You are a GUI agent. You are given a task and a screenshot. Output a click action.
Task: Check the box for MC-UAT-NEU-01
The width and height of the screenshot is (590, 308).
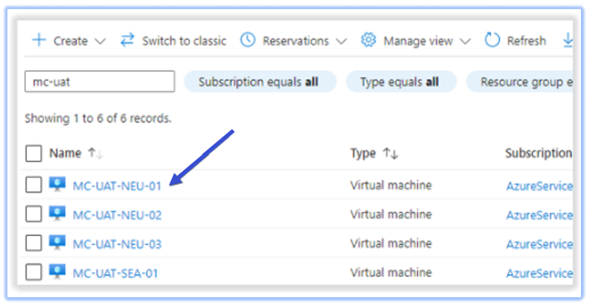click(34, 185)
